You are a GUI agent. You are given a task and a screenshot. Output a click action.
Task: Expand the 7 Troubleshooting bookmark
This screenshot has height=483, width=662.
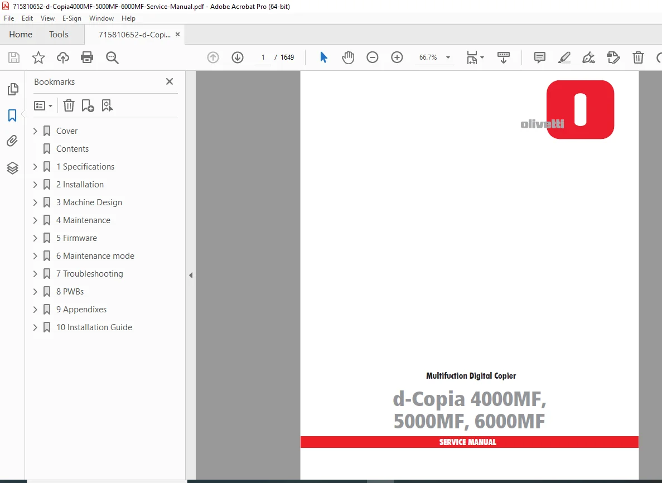[35, 274]
